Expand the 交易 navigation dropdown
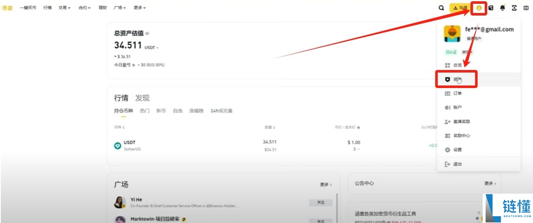 point(65,8)
